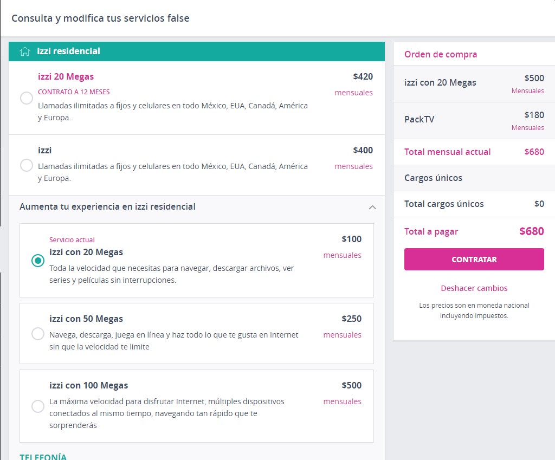
Task: Click the pink izzi 20 Megas plan title
Action: (66, 77)
